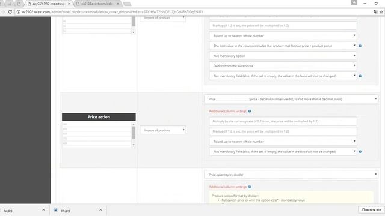The height and width of the screenshot is (216, 385).
Task: Open the ru.jpg download options chevron
Action: click(x=43, y=210)
